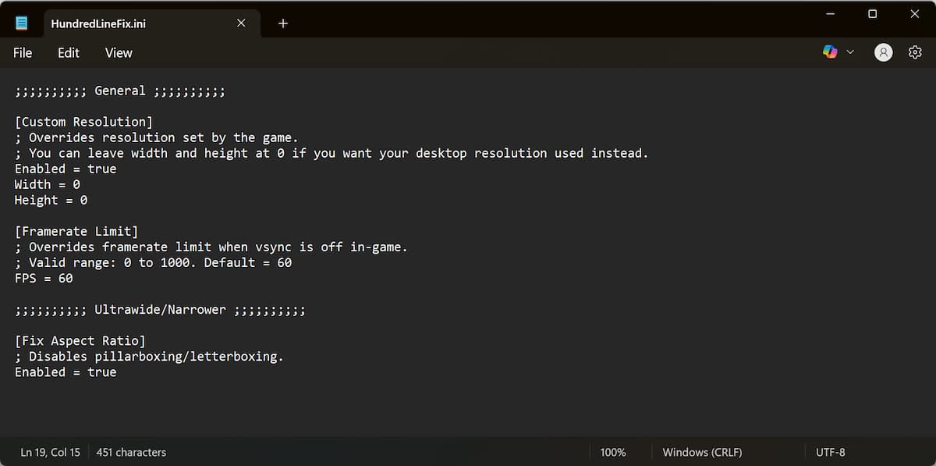Screen dimensions: 936x466
Task: Open the File menu
Action: point(23,52)
